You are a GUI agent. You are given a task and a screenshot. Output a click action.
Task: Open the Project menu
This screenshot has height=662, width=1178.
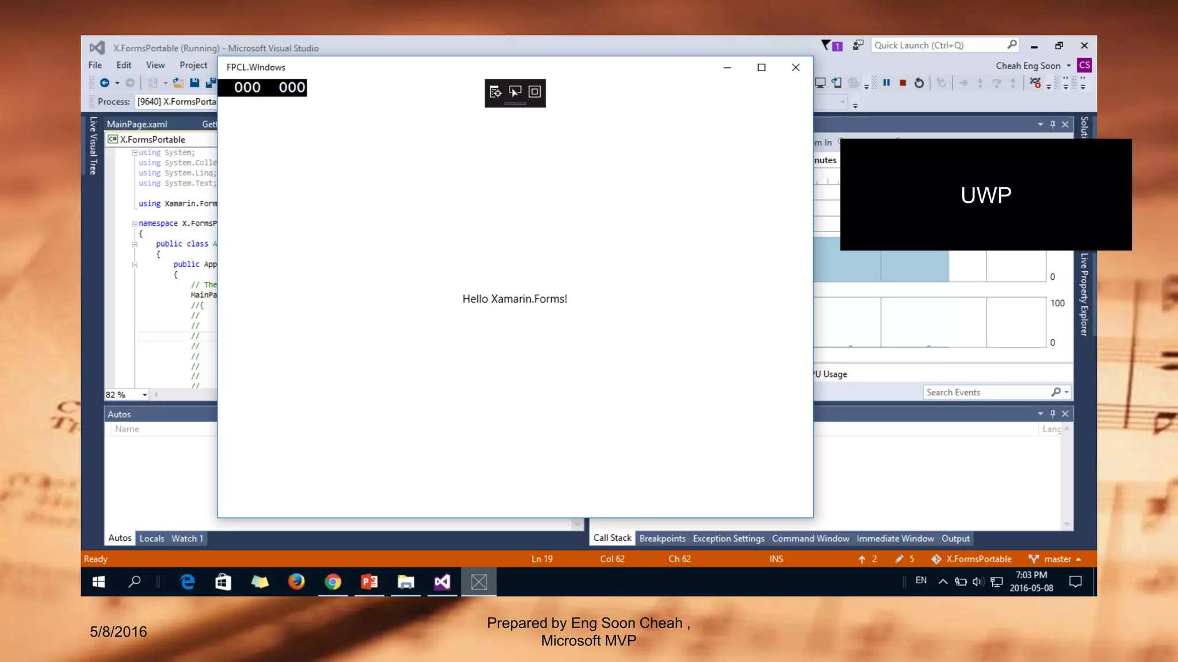(x=193, y=66)
